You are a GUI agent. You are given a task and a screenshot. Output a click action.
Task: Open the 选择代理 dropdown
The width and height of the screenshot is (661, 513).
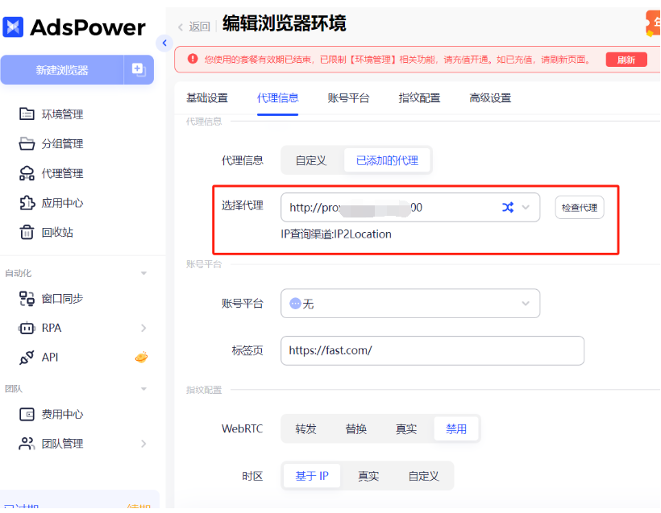coord(526,207)
